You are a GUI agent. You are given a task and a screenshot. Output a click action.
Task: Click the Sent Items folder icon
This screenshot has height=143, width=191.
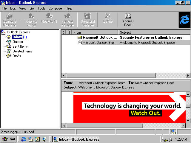click(x=9, y=46)
